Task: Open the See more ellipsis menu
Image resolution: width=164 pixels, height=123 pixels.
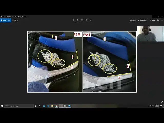Action: tap(162, 20)
